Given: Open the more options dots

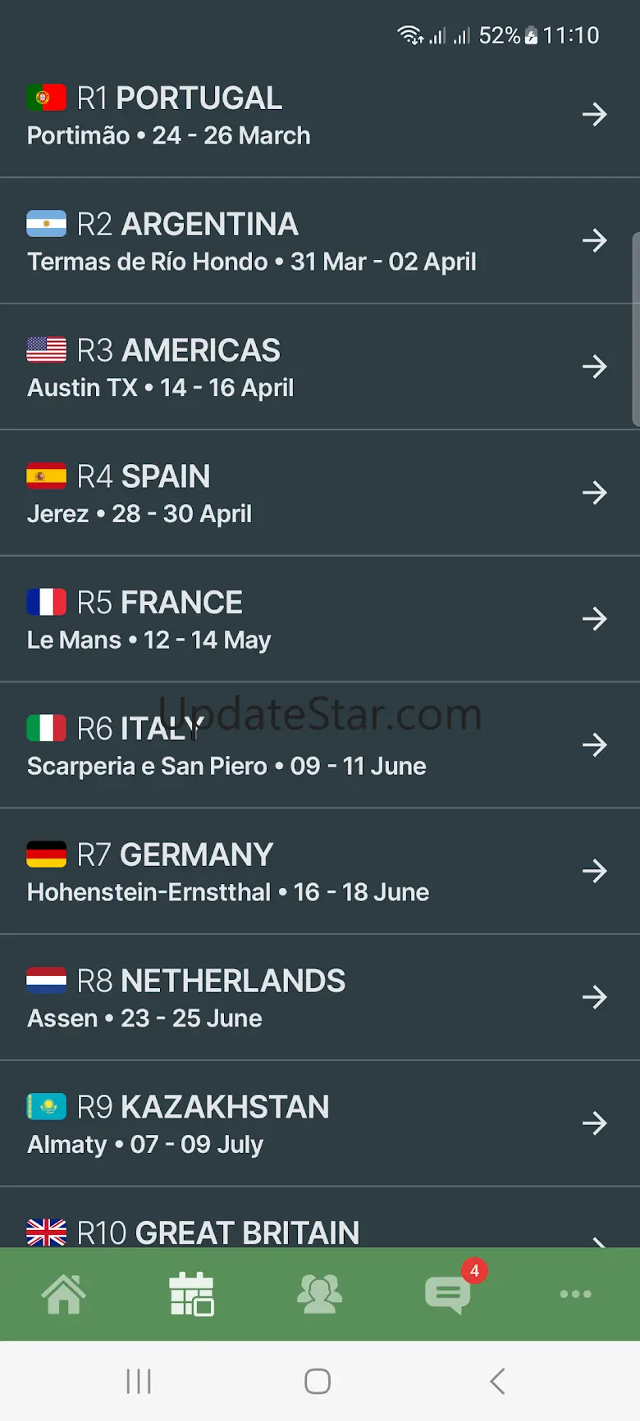Looking at the screenshot, I should tap(575, 1295).
